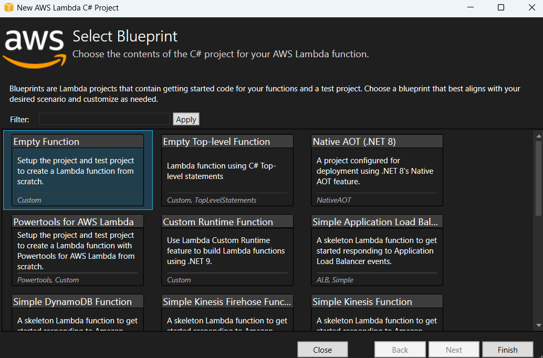Click the Finish button
This screenshot has width=543, height=358.
pyautogui.click(x=507, y=350)
